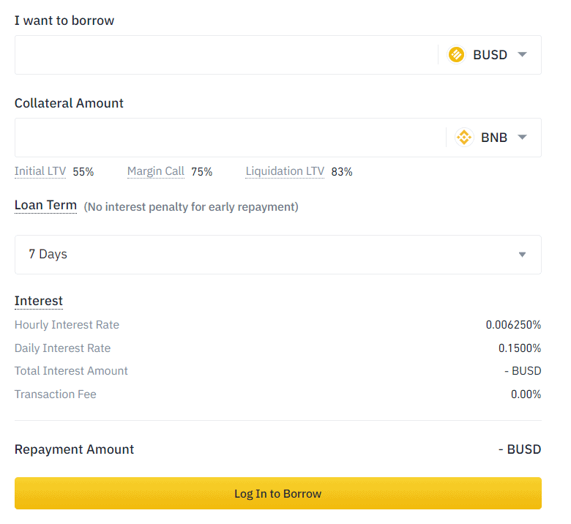Click the Repayment Amount BUSD value
The width and height of the screenshot is (571, 524).
(520, 449)
